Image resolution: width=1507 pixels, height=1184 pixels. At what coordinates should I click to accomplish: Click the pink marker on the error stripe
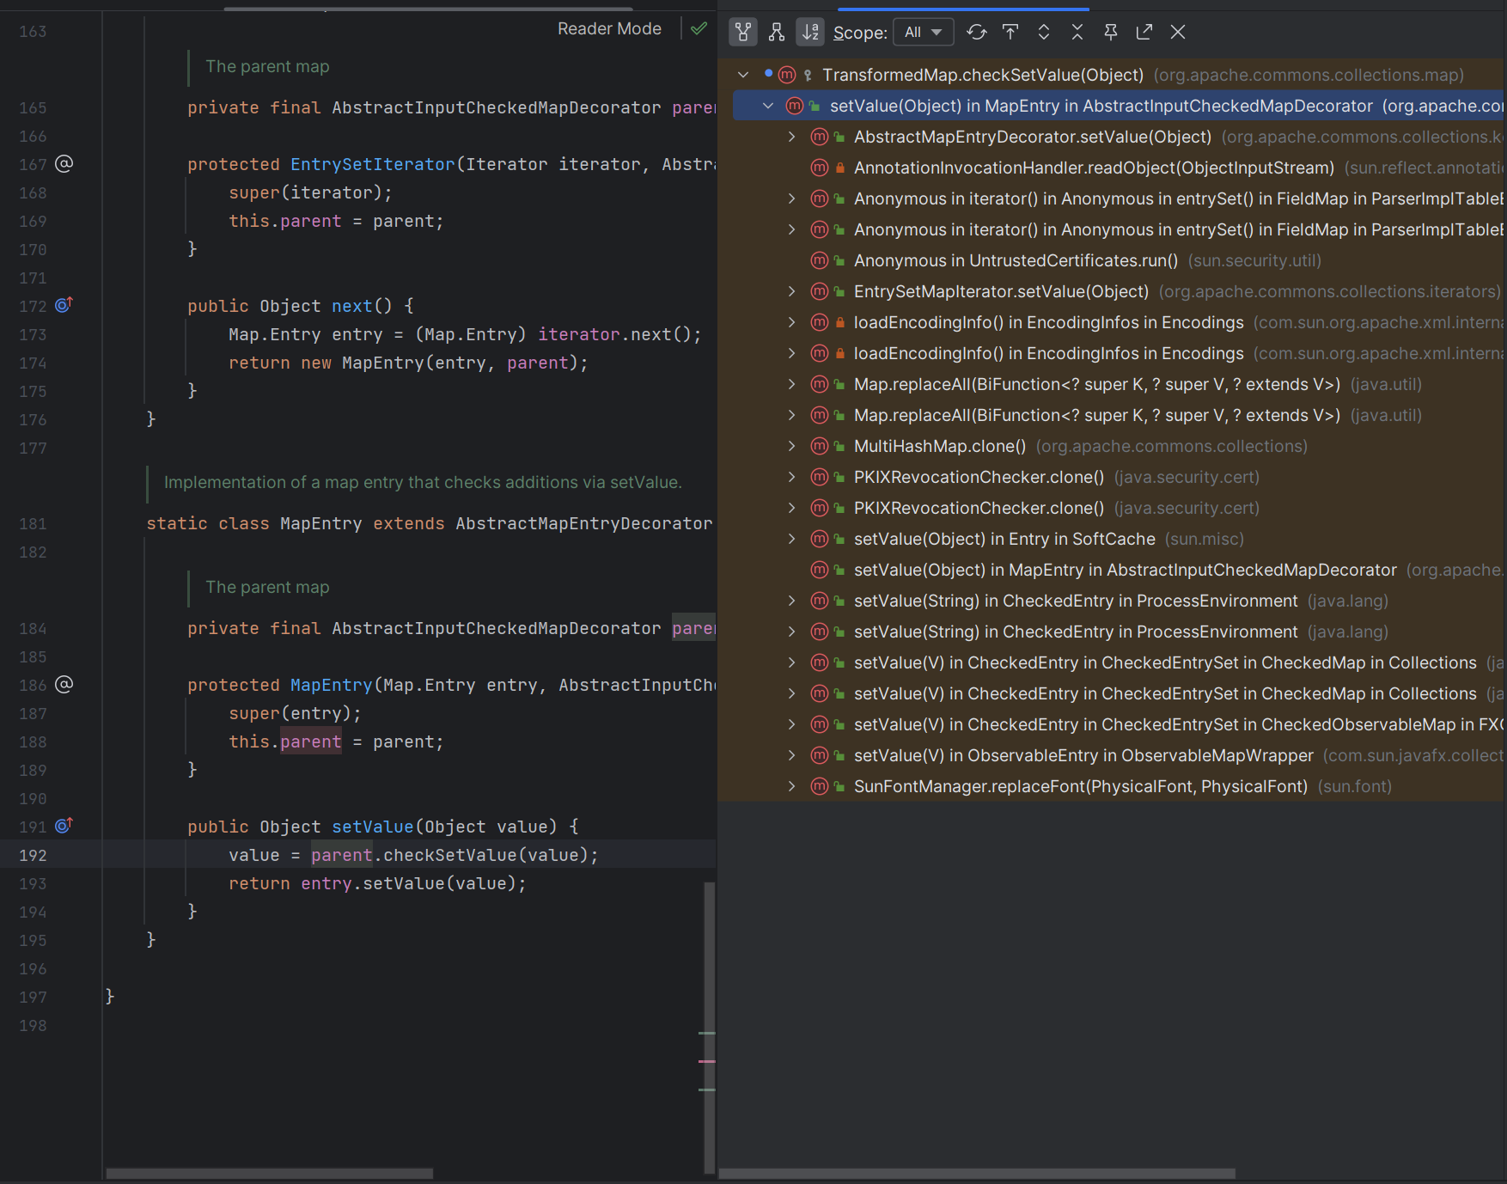pyautogui.click(x=707, y=1061)
